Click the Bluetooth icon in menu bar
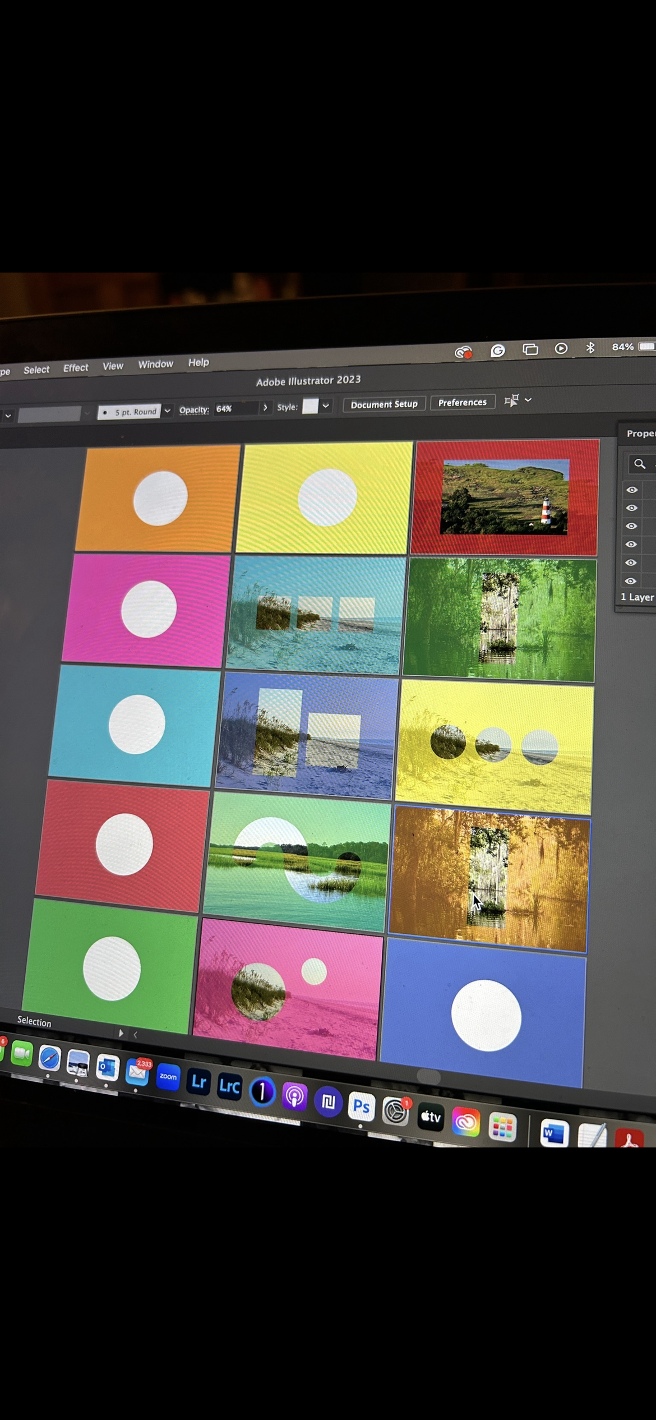This screenshot has width=656, height=1420. click(x=590, y=348)
